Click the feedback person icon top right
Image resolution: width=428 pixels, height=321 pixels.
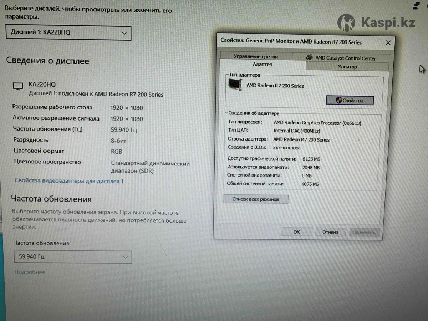click(416, 5)
